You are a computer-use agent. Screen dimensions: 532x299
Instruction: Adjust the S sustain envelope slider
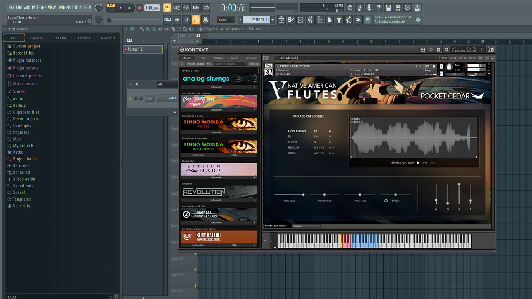[459, 184]
